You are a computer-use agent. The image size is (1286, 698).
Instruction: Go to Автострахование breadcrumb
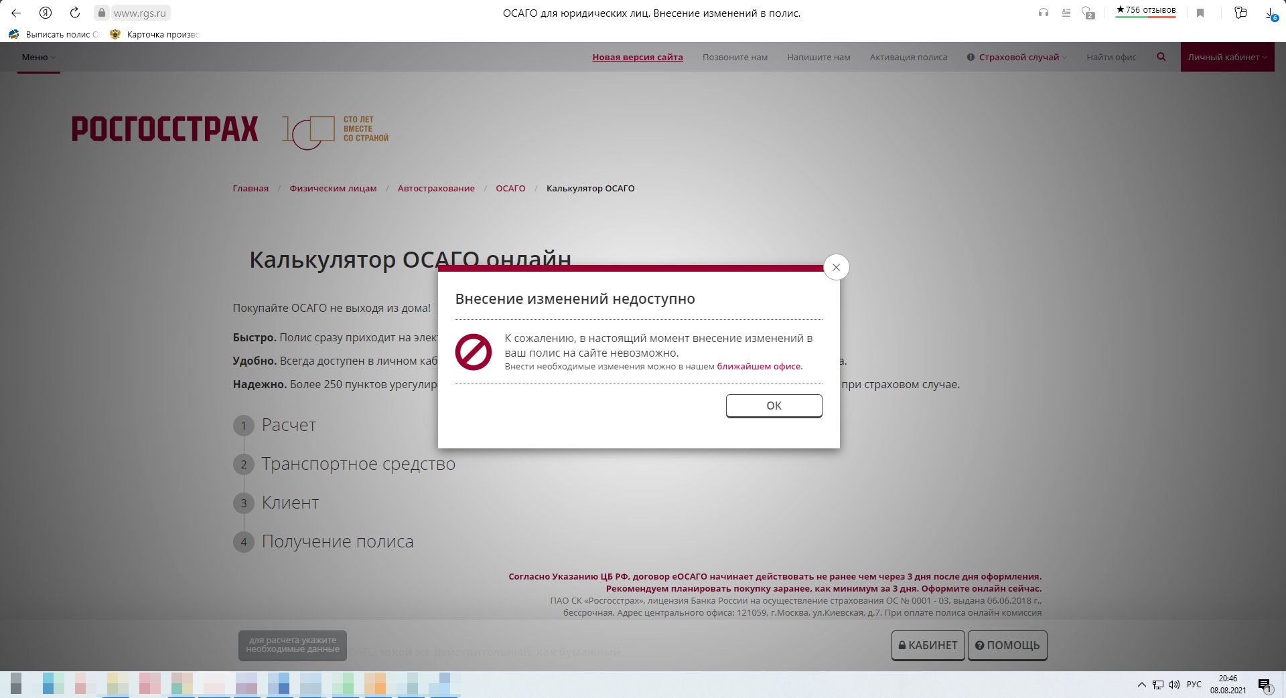tap(436, 188)
